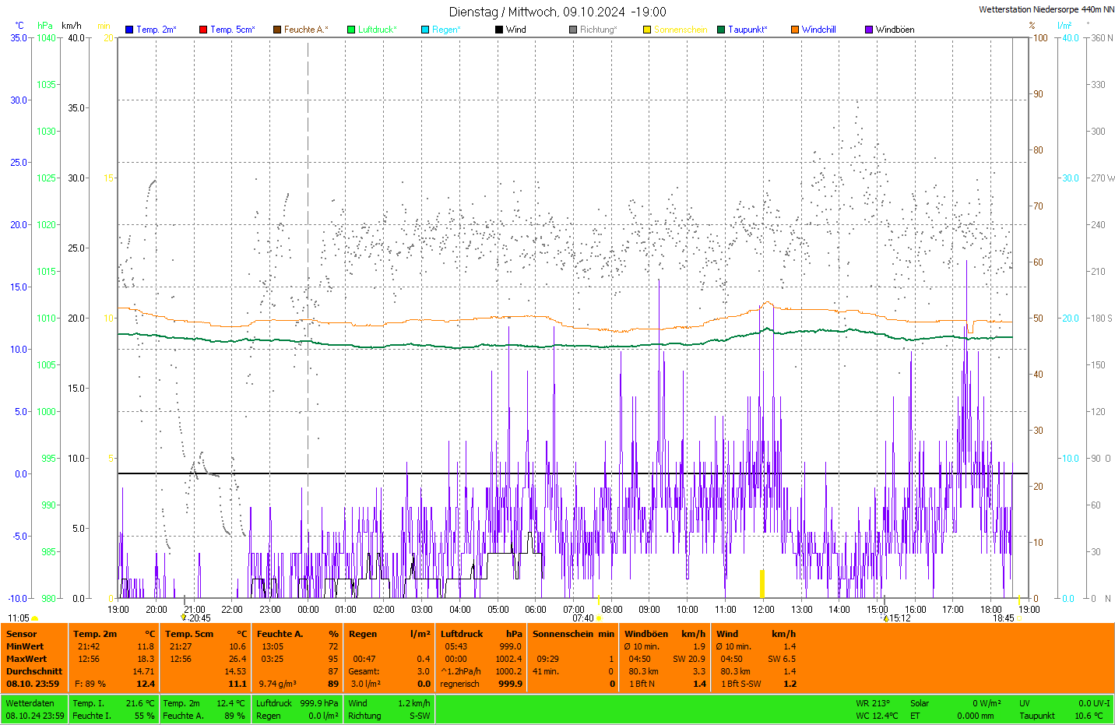Click the blue Temp. 2m legend square
This screenshot has height=725, width=1115.
(x=129, y=30)
